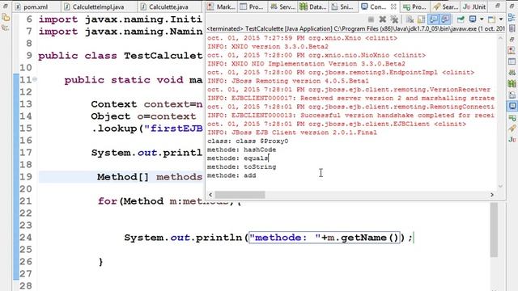Toggle the Pin Console icon
This screenshot has width=518, height=291.
click(x=461, y=19)
